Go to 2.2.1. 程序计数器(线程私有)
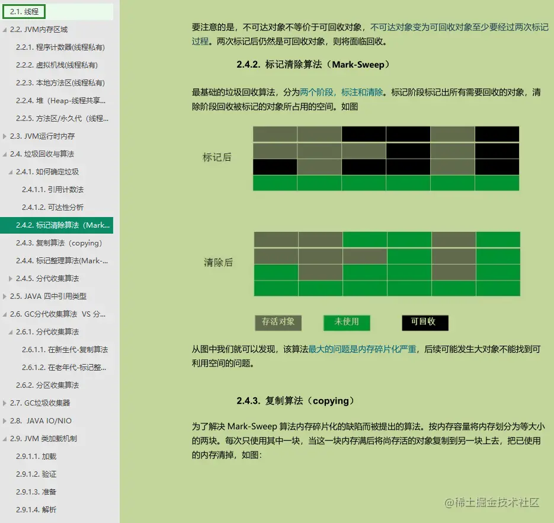The height and width of the screenshot is (523, 554). click(60, 47)
